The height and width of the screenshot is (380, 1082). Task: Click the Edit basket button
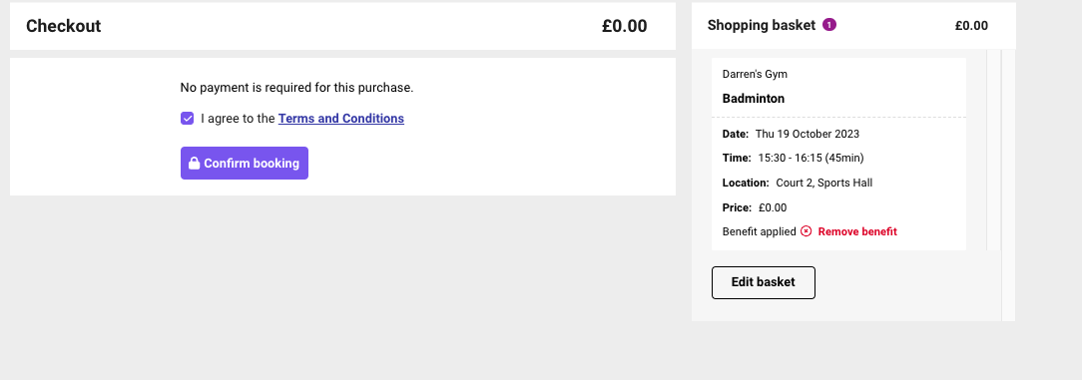(x=764, y=283)
